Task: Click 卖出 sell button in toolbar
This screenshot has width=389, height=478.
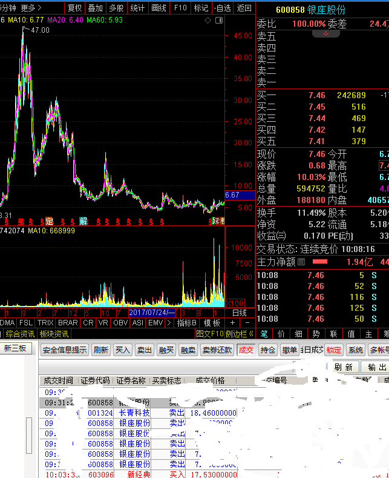Action: pyautogui.click(x=144, y=350)
